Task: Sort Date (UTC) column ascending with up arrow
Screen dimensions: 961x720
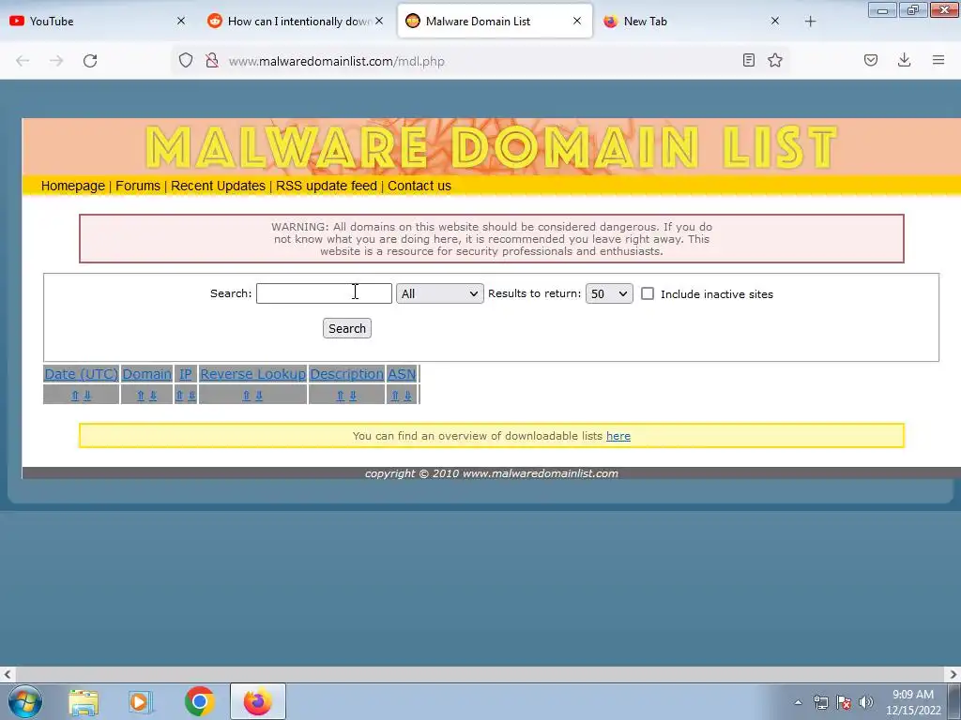Action: tap(75, 396)
